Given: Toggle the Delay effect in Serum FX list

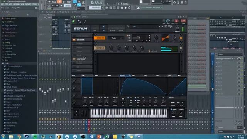Looking at the screenshot, I should point(74,55).
